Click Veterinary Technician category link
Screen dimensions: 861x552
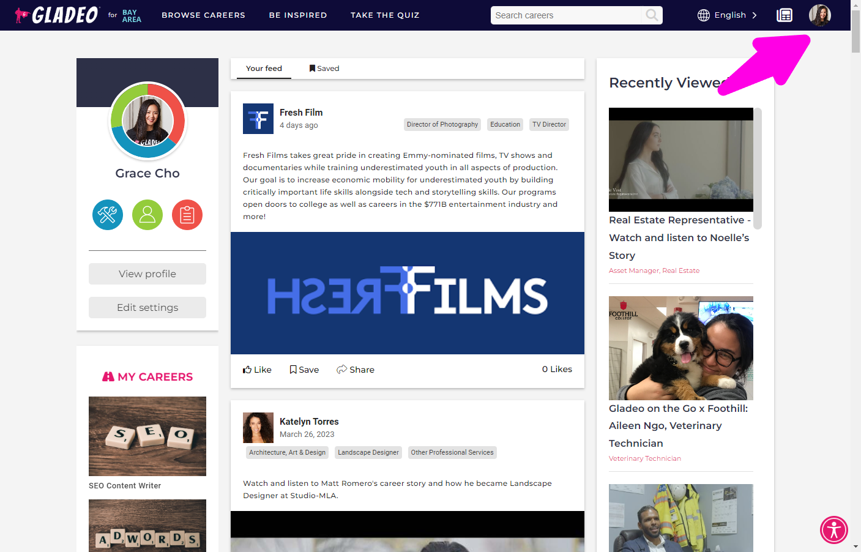click(x=645, y=458)
